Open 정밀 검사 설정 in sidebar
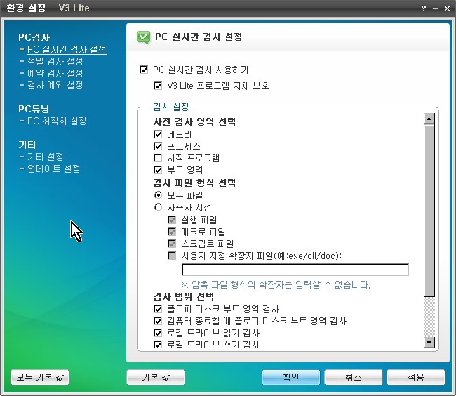Viewport: 456px width, 396px height. [55, 61]
